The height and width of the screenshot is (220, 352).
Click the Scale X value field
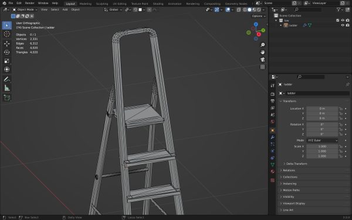click(x=322, y=146)
